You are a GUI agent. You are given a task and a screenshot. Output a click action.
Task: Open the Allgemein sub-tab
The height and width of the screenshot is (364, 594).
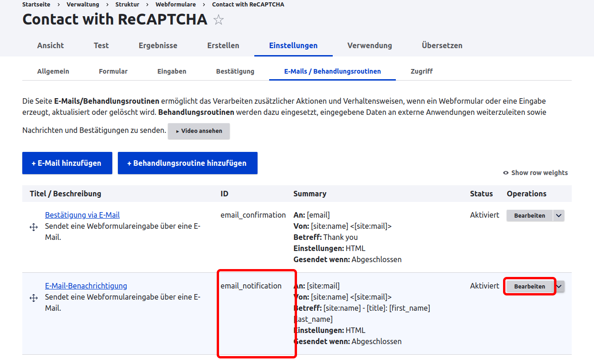53,71
